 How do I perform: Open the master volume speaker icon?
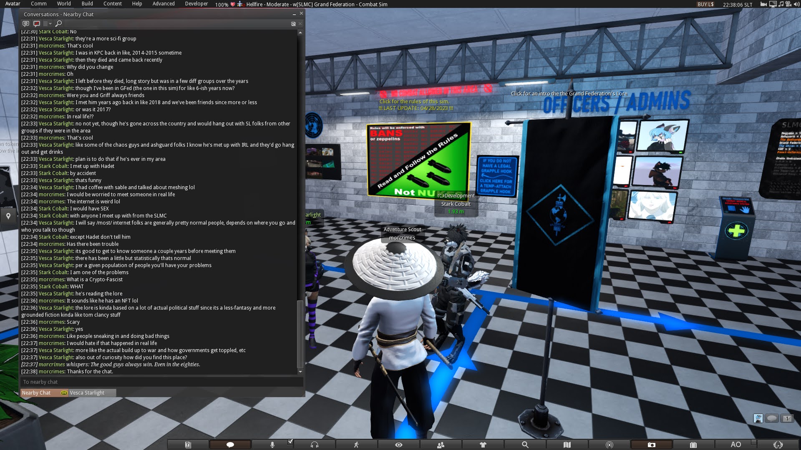coord(796,4)
